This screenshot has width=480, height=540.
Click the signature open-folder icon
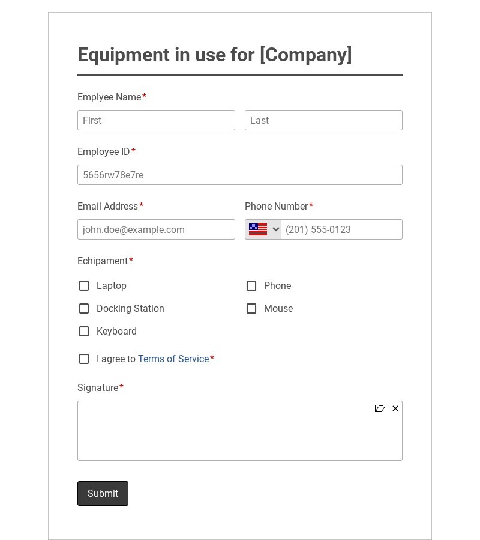pos(380,408)
